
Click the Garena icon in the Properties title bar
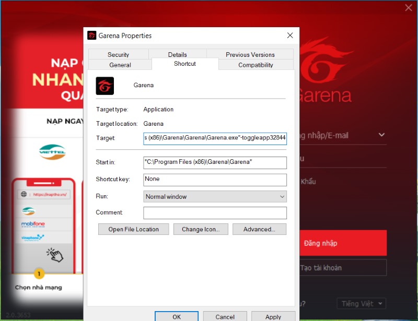pyautogui.click(x=92, y=35)
